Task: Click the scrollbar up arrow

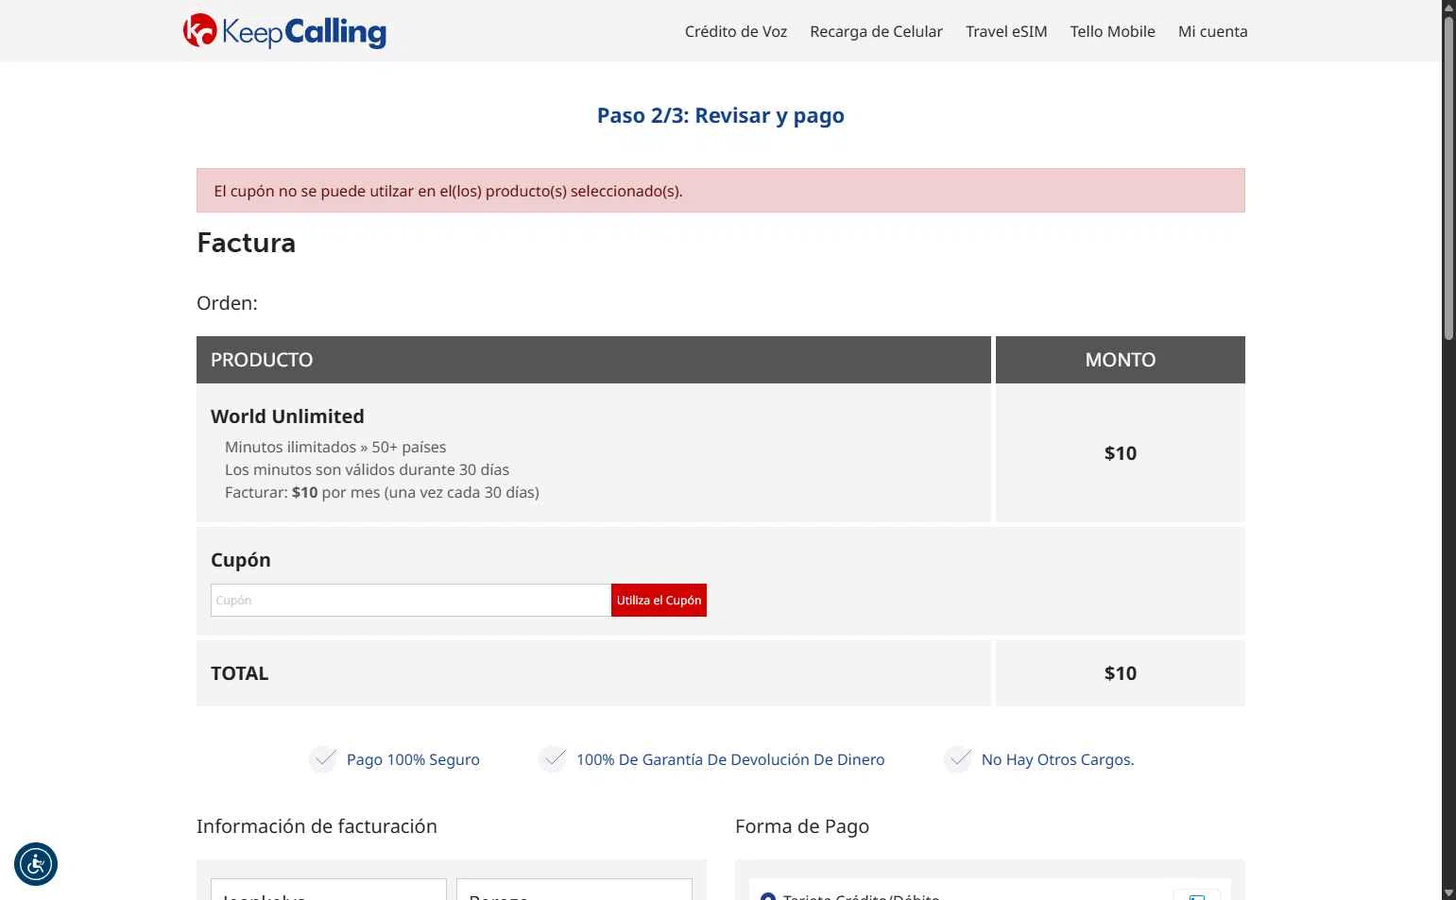Action: click(1448, 7)
